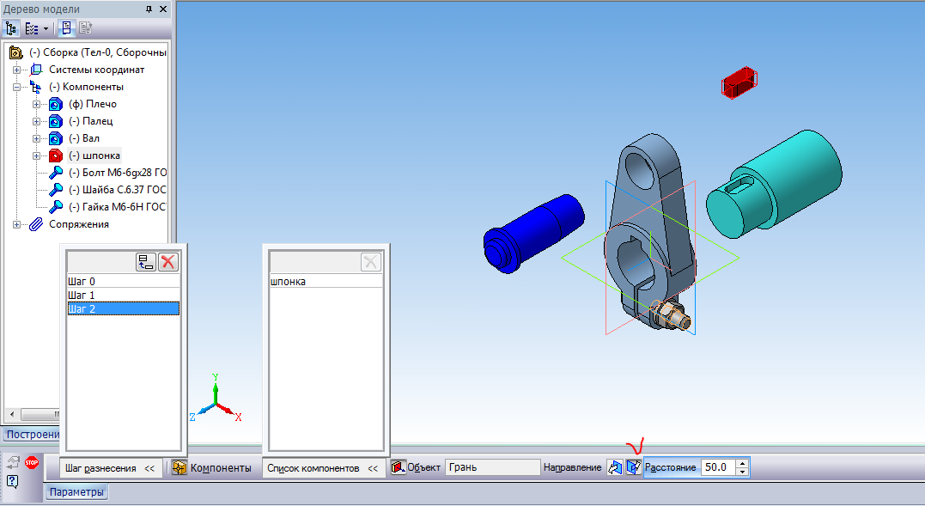
Task: Expand the Системы координат tree node
Action: coord(16,70)
